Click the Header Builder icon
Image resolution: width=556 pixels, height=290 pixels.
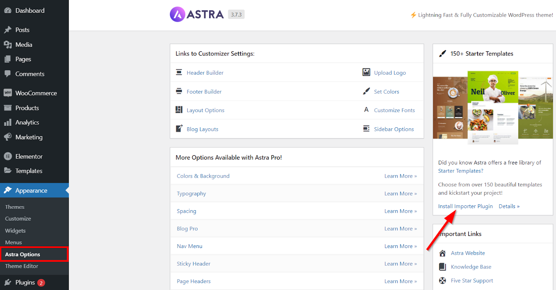click(x=179, y=72)
